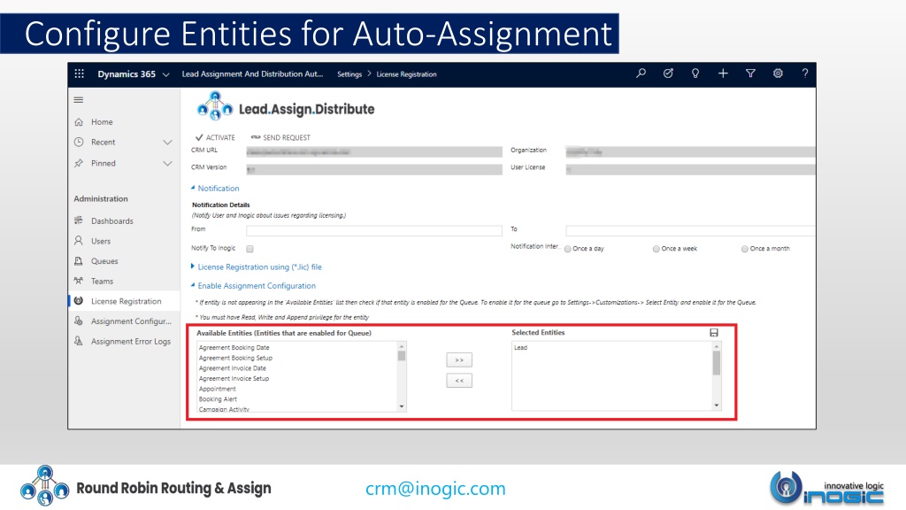
Task: Click the Dashboards icon in sidebar
Action: point(79,220)
